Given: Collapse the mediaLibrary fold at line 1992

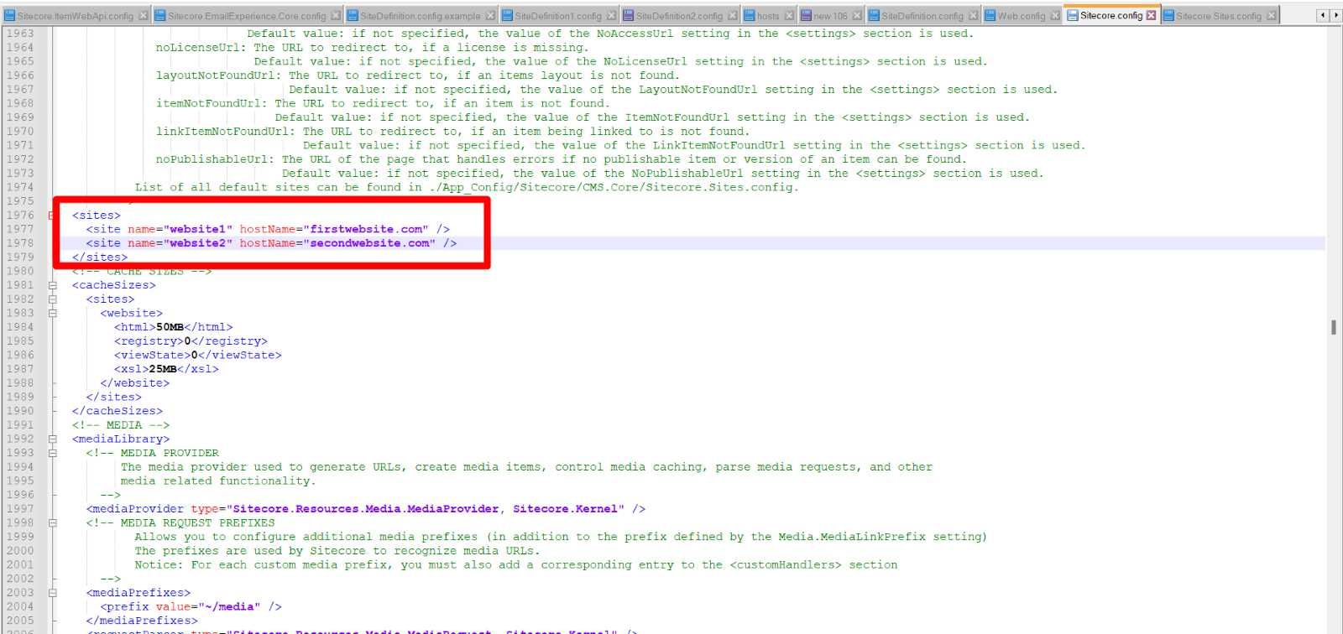Looking at the screenshot, I should point(52,439).
